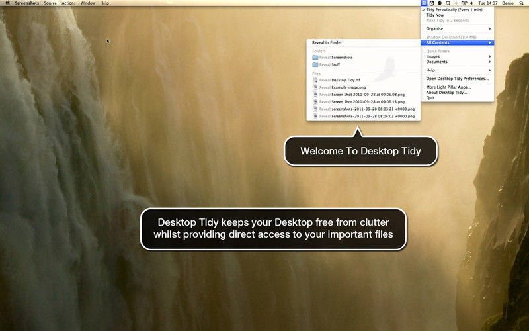The height and width of the screenshot is (331, 529).
Task: Click the Wi-Fi status icon
Action: pyautogui.click(x=464, y=3)
